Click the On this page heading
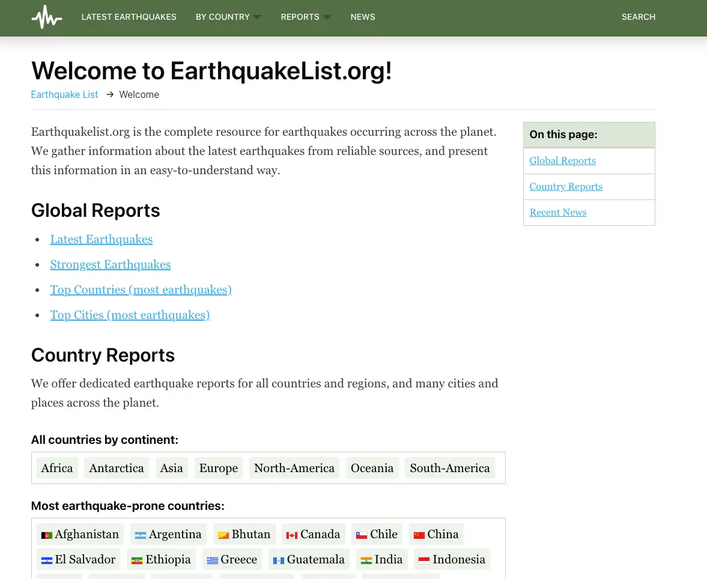The width and height of the screenshot is (707, 579). (563, 135)
